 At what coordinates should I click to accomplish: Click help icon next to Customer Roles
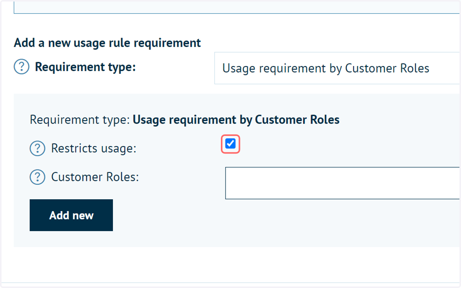click(x=37, y=177)
